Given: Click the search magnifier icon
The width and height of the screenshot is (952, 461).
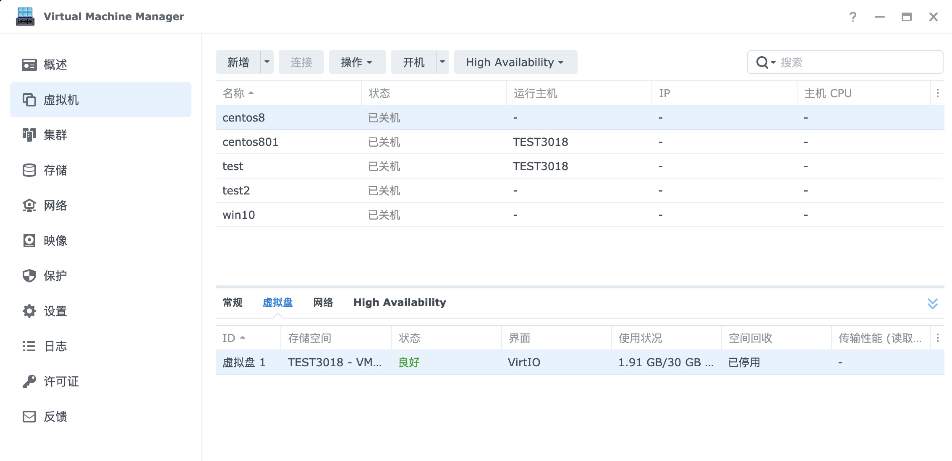Looking at the screenshot, I should 762,62.
